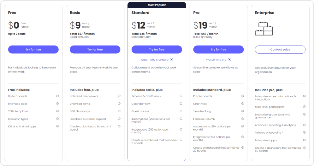Play the Watch why pro video link
Screen dimensions: 314x166
[218, 60]
